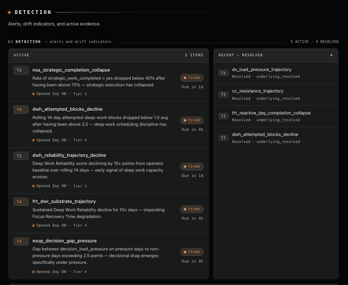Viewport: 348px width, 285px height.
Task: Click the DETECTION section heading at top
Action: 33,12
